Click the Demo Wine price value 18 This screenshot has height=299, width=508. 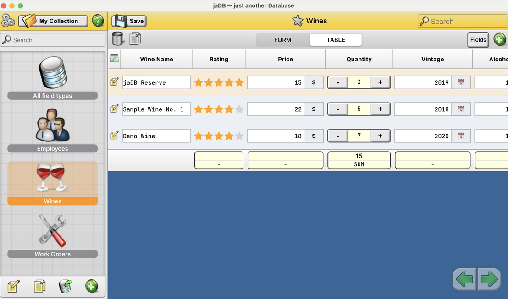coord(276,136)
